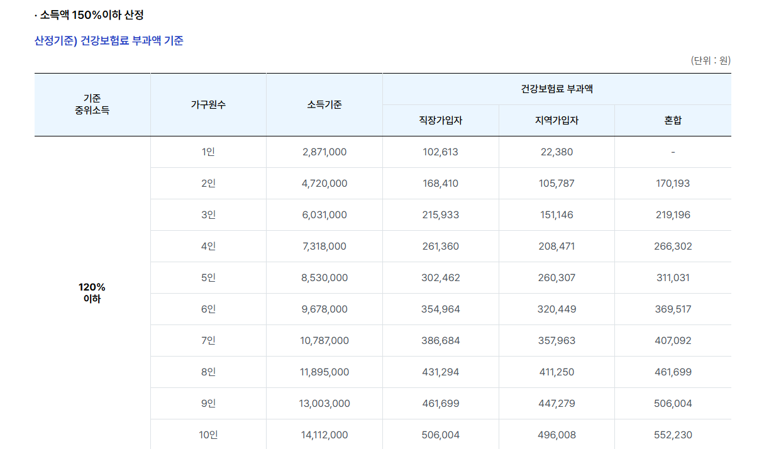Click the 소득기준 column header
This screenshot has height=449, width=764.
(x=324, y=104)
